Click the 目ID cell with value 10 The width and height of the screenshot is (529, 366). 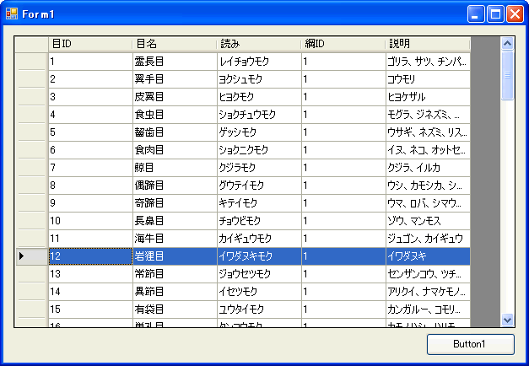[90, 221]
